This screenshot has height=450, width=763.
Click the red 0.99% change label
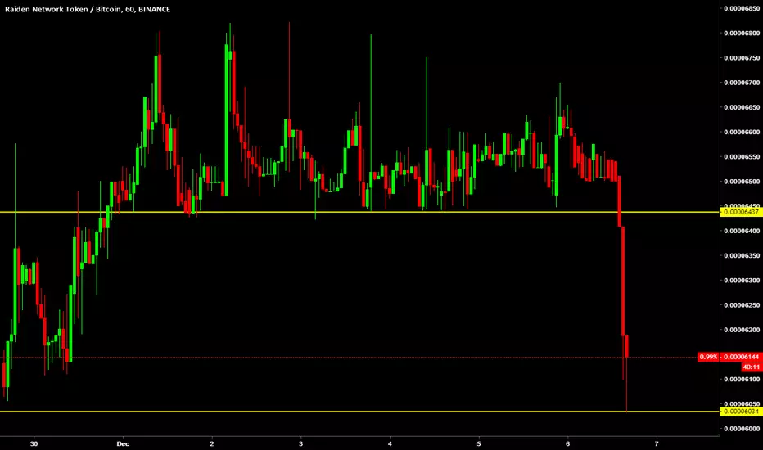point(708,357)
